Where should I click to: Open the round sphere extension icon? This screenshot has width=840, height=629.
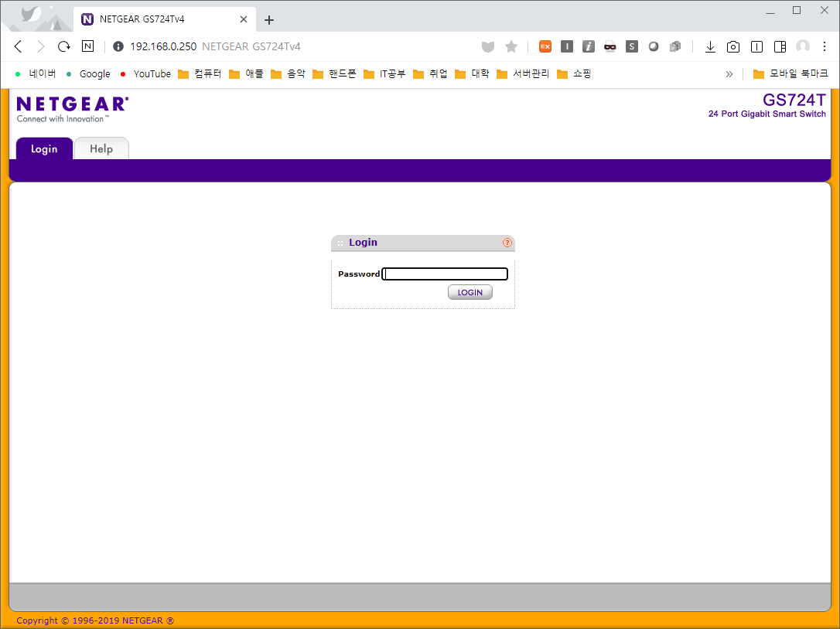[653, 46]
